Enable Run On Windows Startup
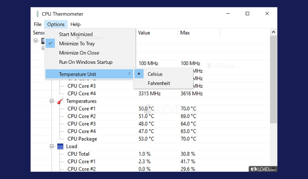The height and width of the screenshot is (179, 308). [90, 62]
